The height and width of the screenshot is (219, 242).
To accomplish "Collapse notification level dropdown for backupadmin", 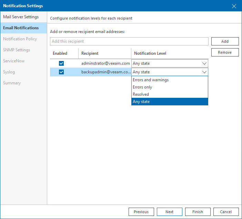I will [x=170, y=72].
